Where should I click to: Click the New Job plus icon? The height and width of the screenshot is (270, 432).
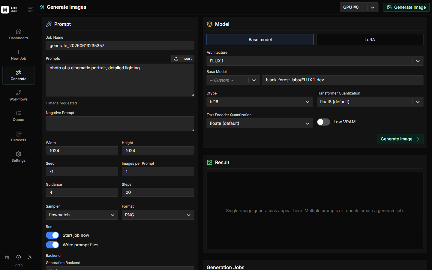click(19, 52)
